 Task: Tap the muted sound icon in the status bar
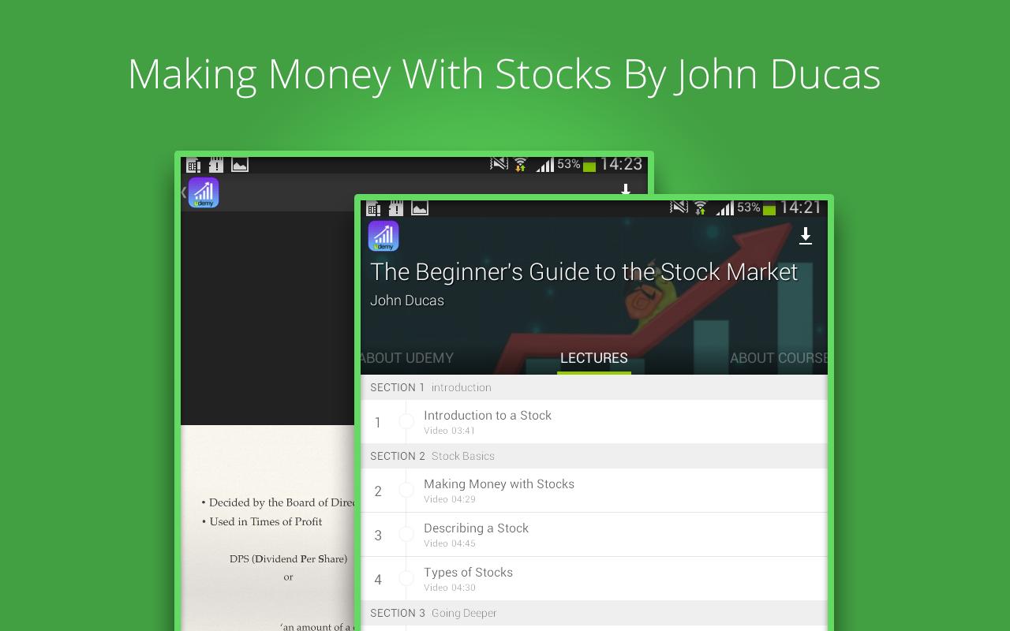point(677,208)
